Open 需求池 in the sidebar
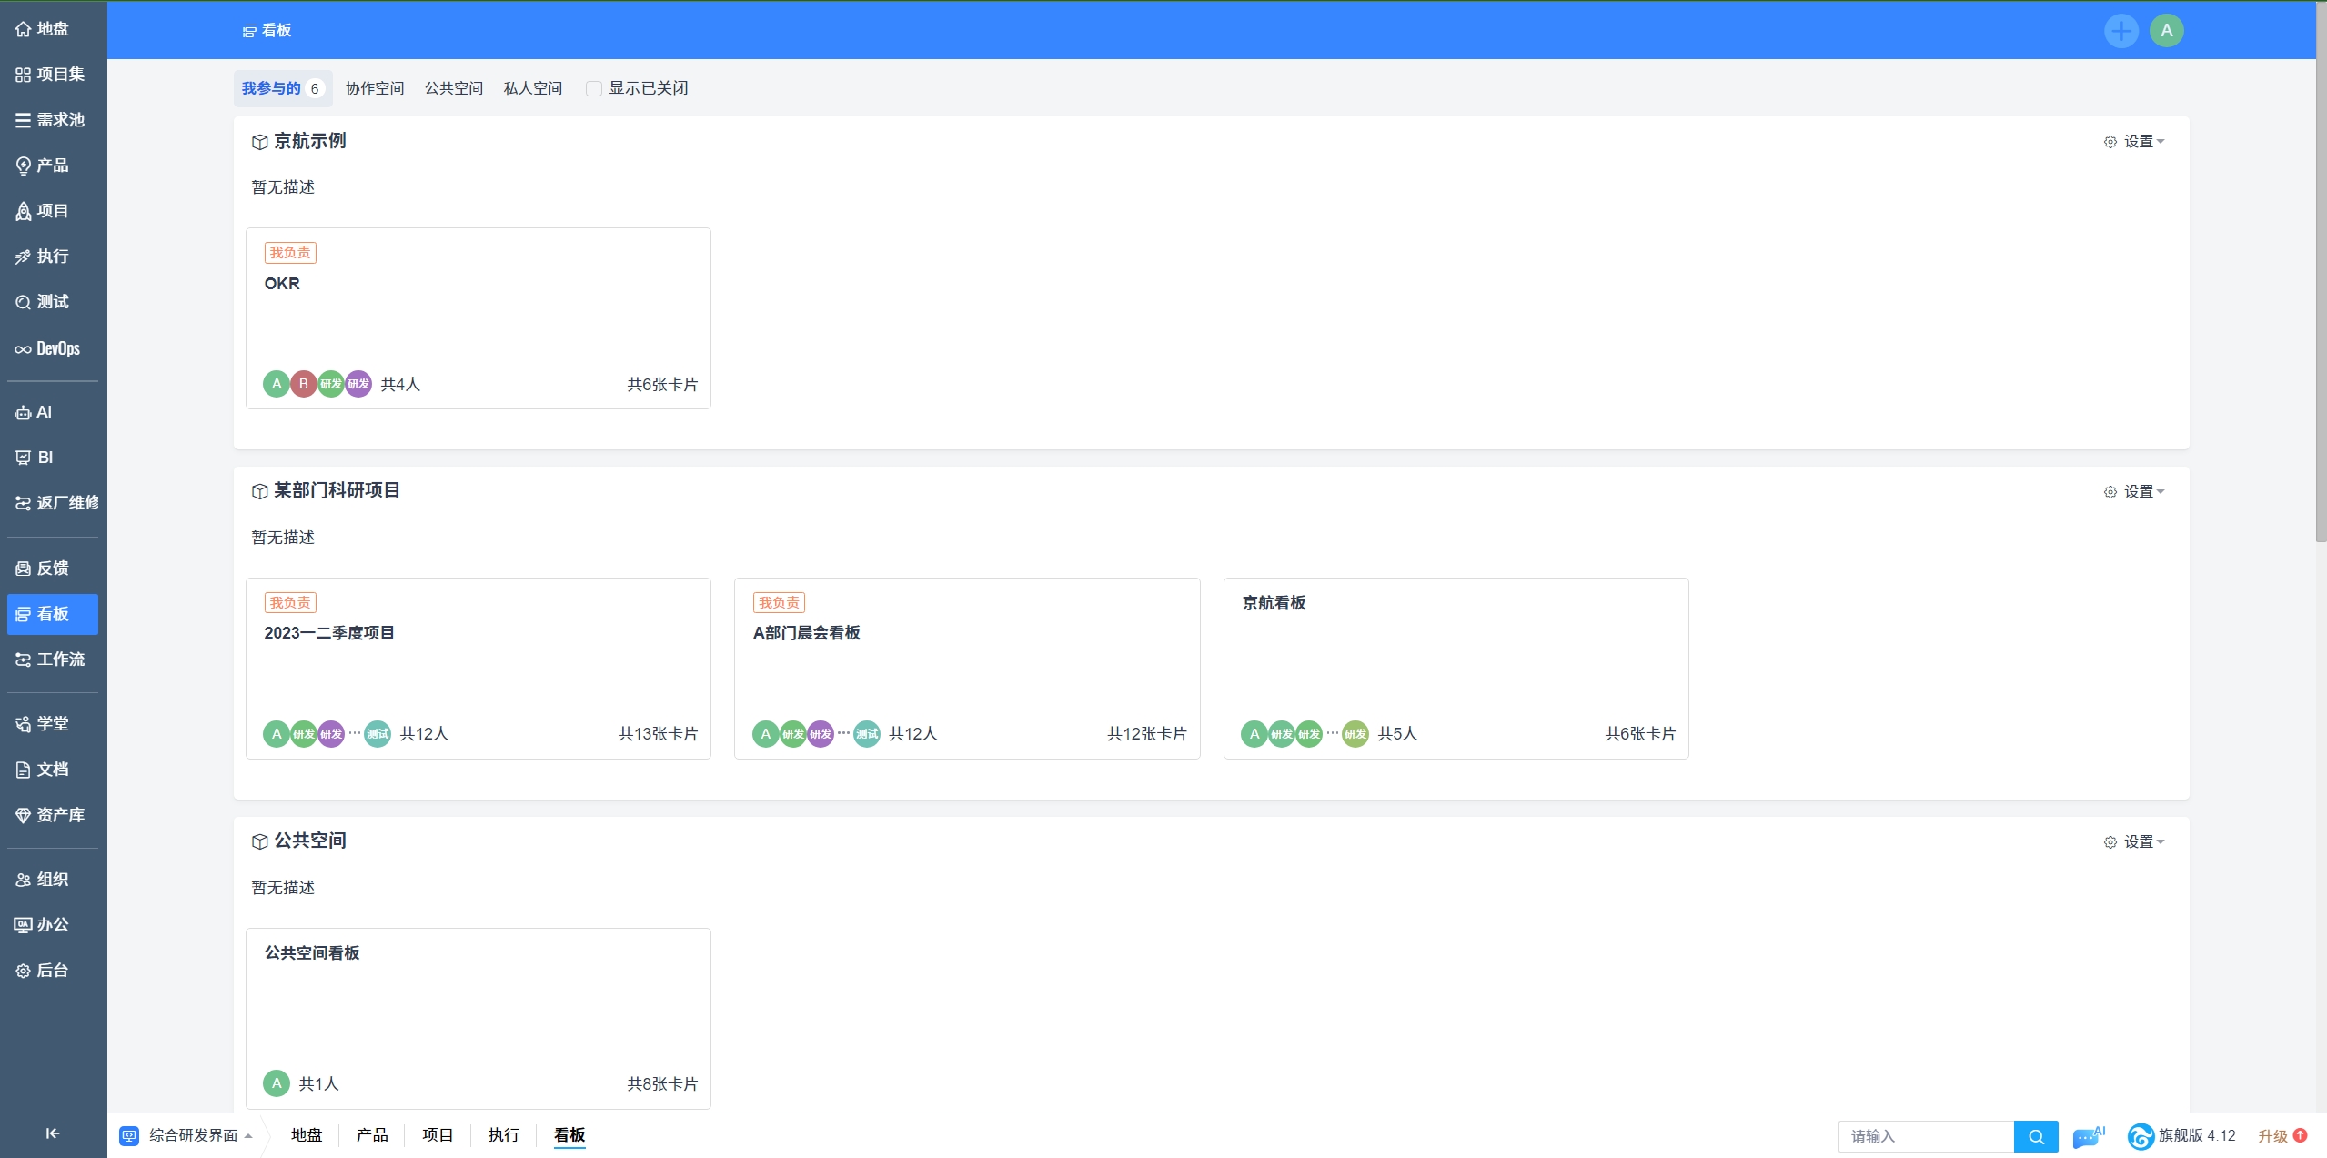The image size is (2327, 1158). tap(50, 120)
